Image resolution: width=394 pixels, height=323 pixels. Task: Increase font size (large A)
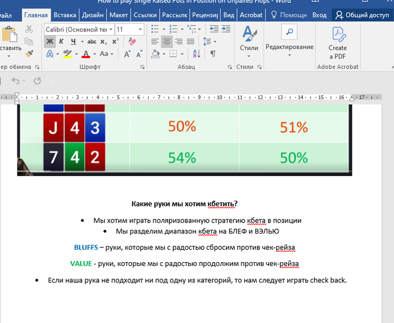(127, 54)
